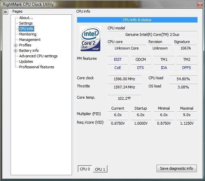The width and height of the screenshot is (205, 181).
Task: Click the Startup Vcore 1.0000V value
Action: tap(141, 123)
